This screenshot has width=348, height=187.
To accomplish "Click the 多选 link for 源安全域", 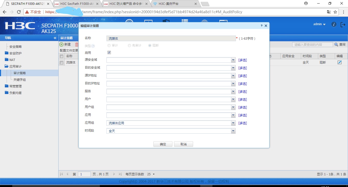I will tap(243, 60).
